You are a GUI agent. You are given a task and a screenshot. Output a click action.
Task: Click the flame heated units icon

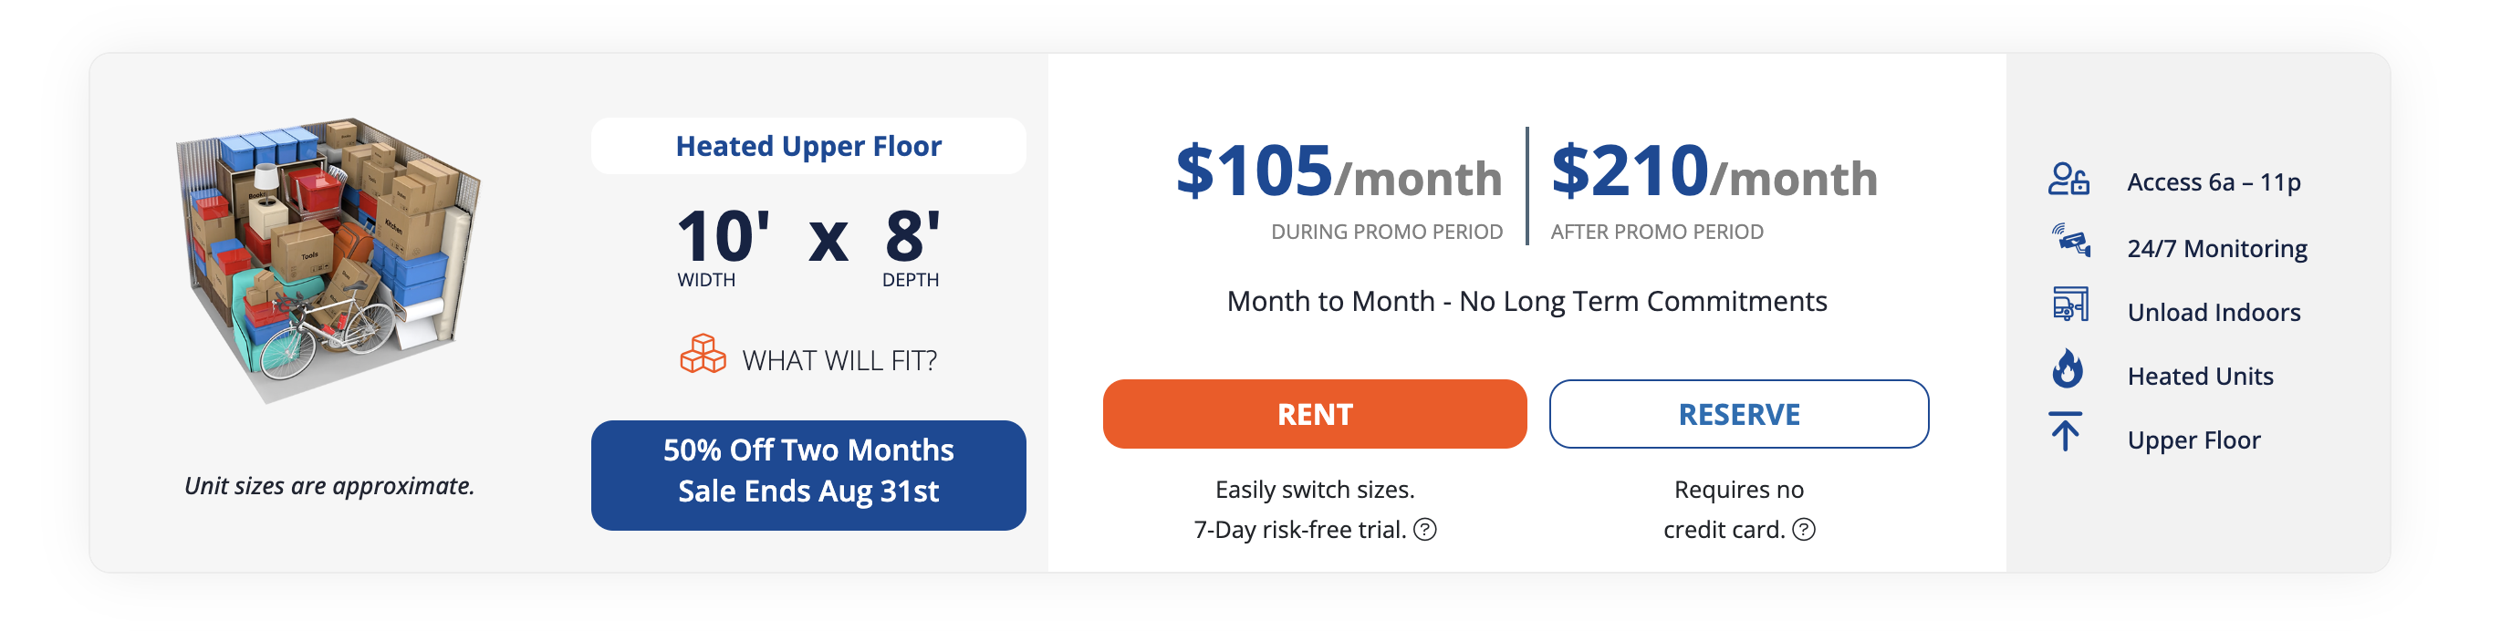click(2067, 369)
